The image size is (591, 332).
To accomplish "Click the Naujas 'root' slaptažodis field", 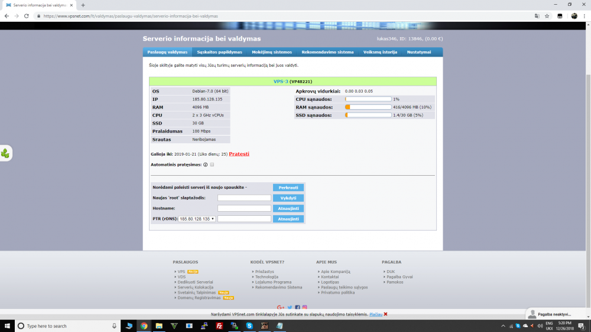I will [x=244, y=198].
